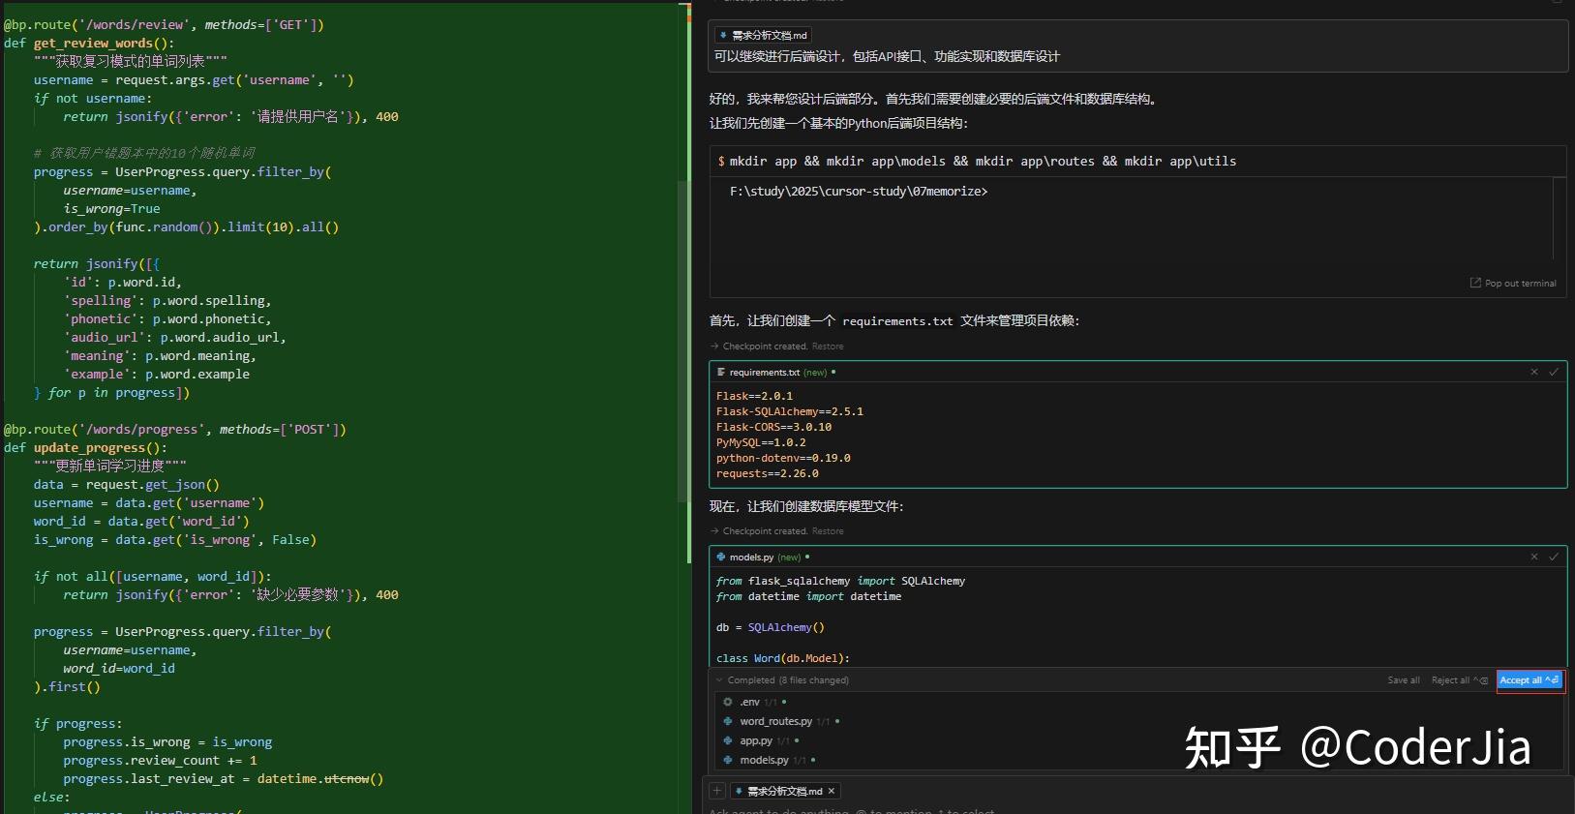Click Reject all changes
This screenshot has height=814, width=1575.
click(1459, 680)
